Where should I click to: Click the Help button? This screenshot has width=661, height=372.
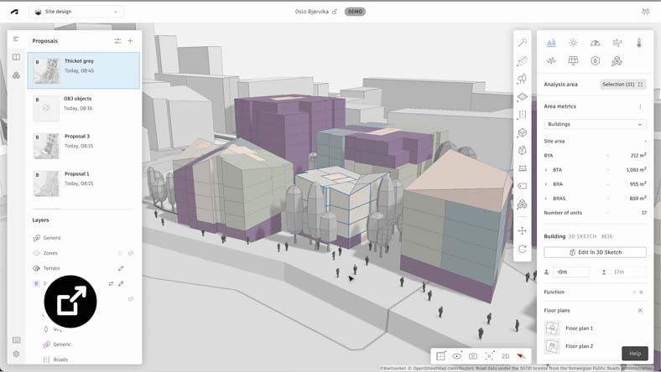click(x=635, y=353)
